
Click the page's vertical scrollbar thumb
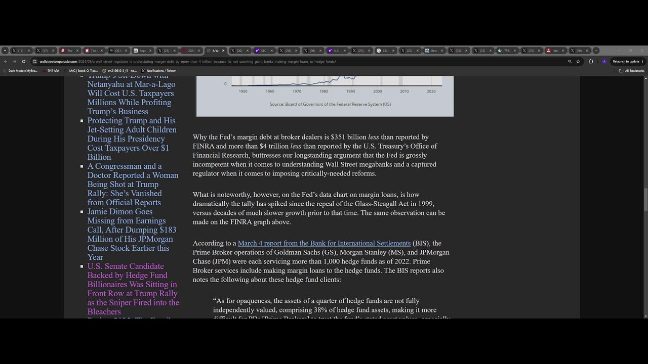pos(645,200)
